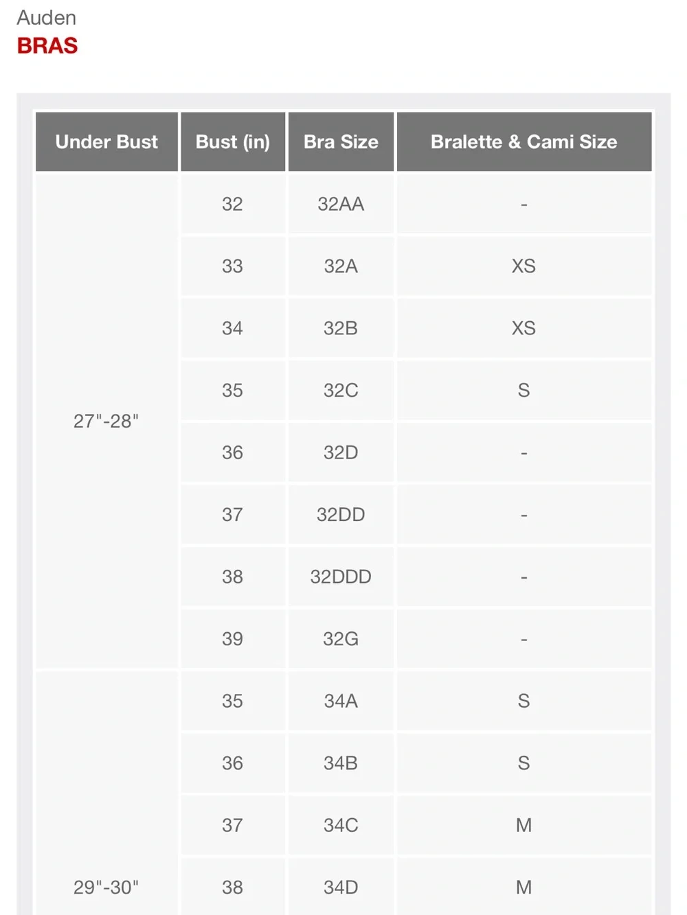Screen dimensions: 687x915
Task: Select the 32AA bra size cell
Action: [341, 204]
